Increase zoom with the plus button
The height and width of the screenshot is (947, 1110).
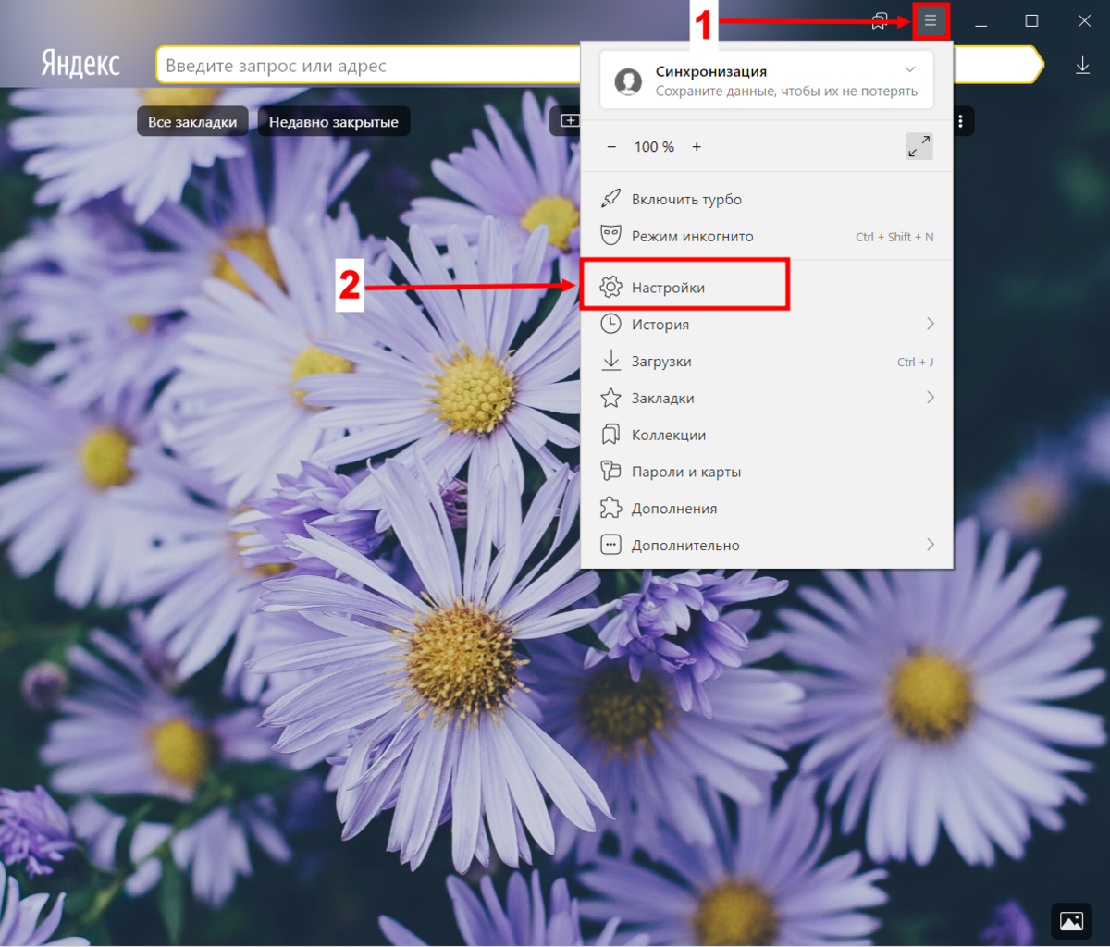(697, 147)
